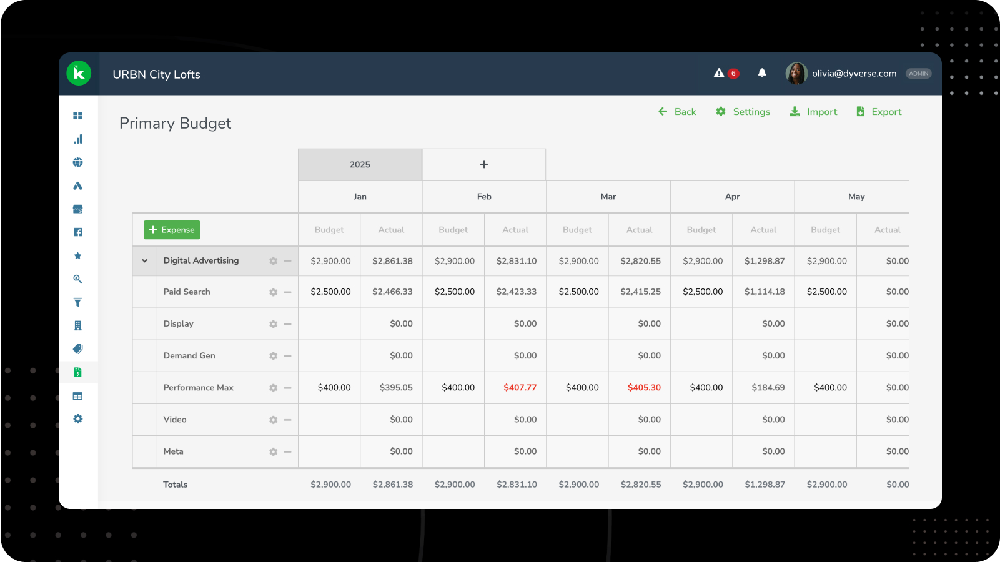Select the Feb column header
The height and width of the screenshot is (562, 1000).
pos(484,196)
